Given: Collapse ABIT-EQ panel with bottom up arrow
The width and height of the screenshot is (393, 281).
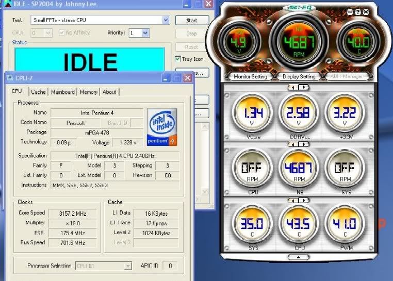Looking at the screenshot, I should click(298, 257).
